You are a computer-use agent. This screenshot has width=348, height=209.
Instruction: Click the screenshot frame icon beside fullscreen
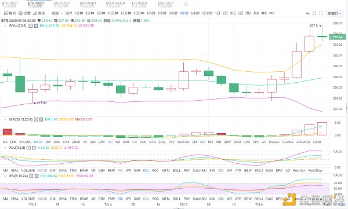coord(321,13)
